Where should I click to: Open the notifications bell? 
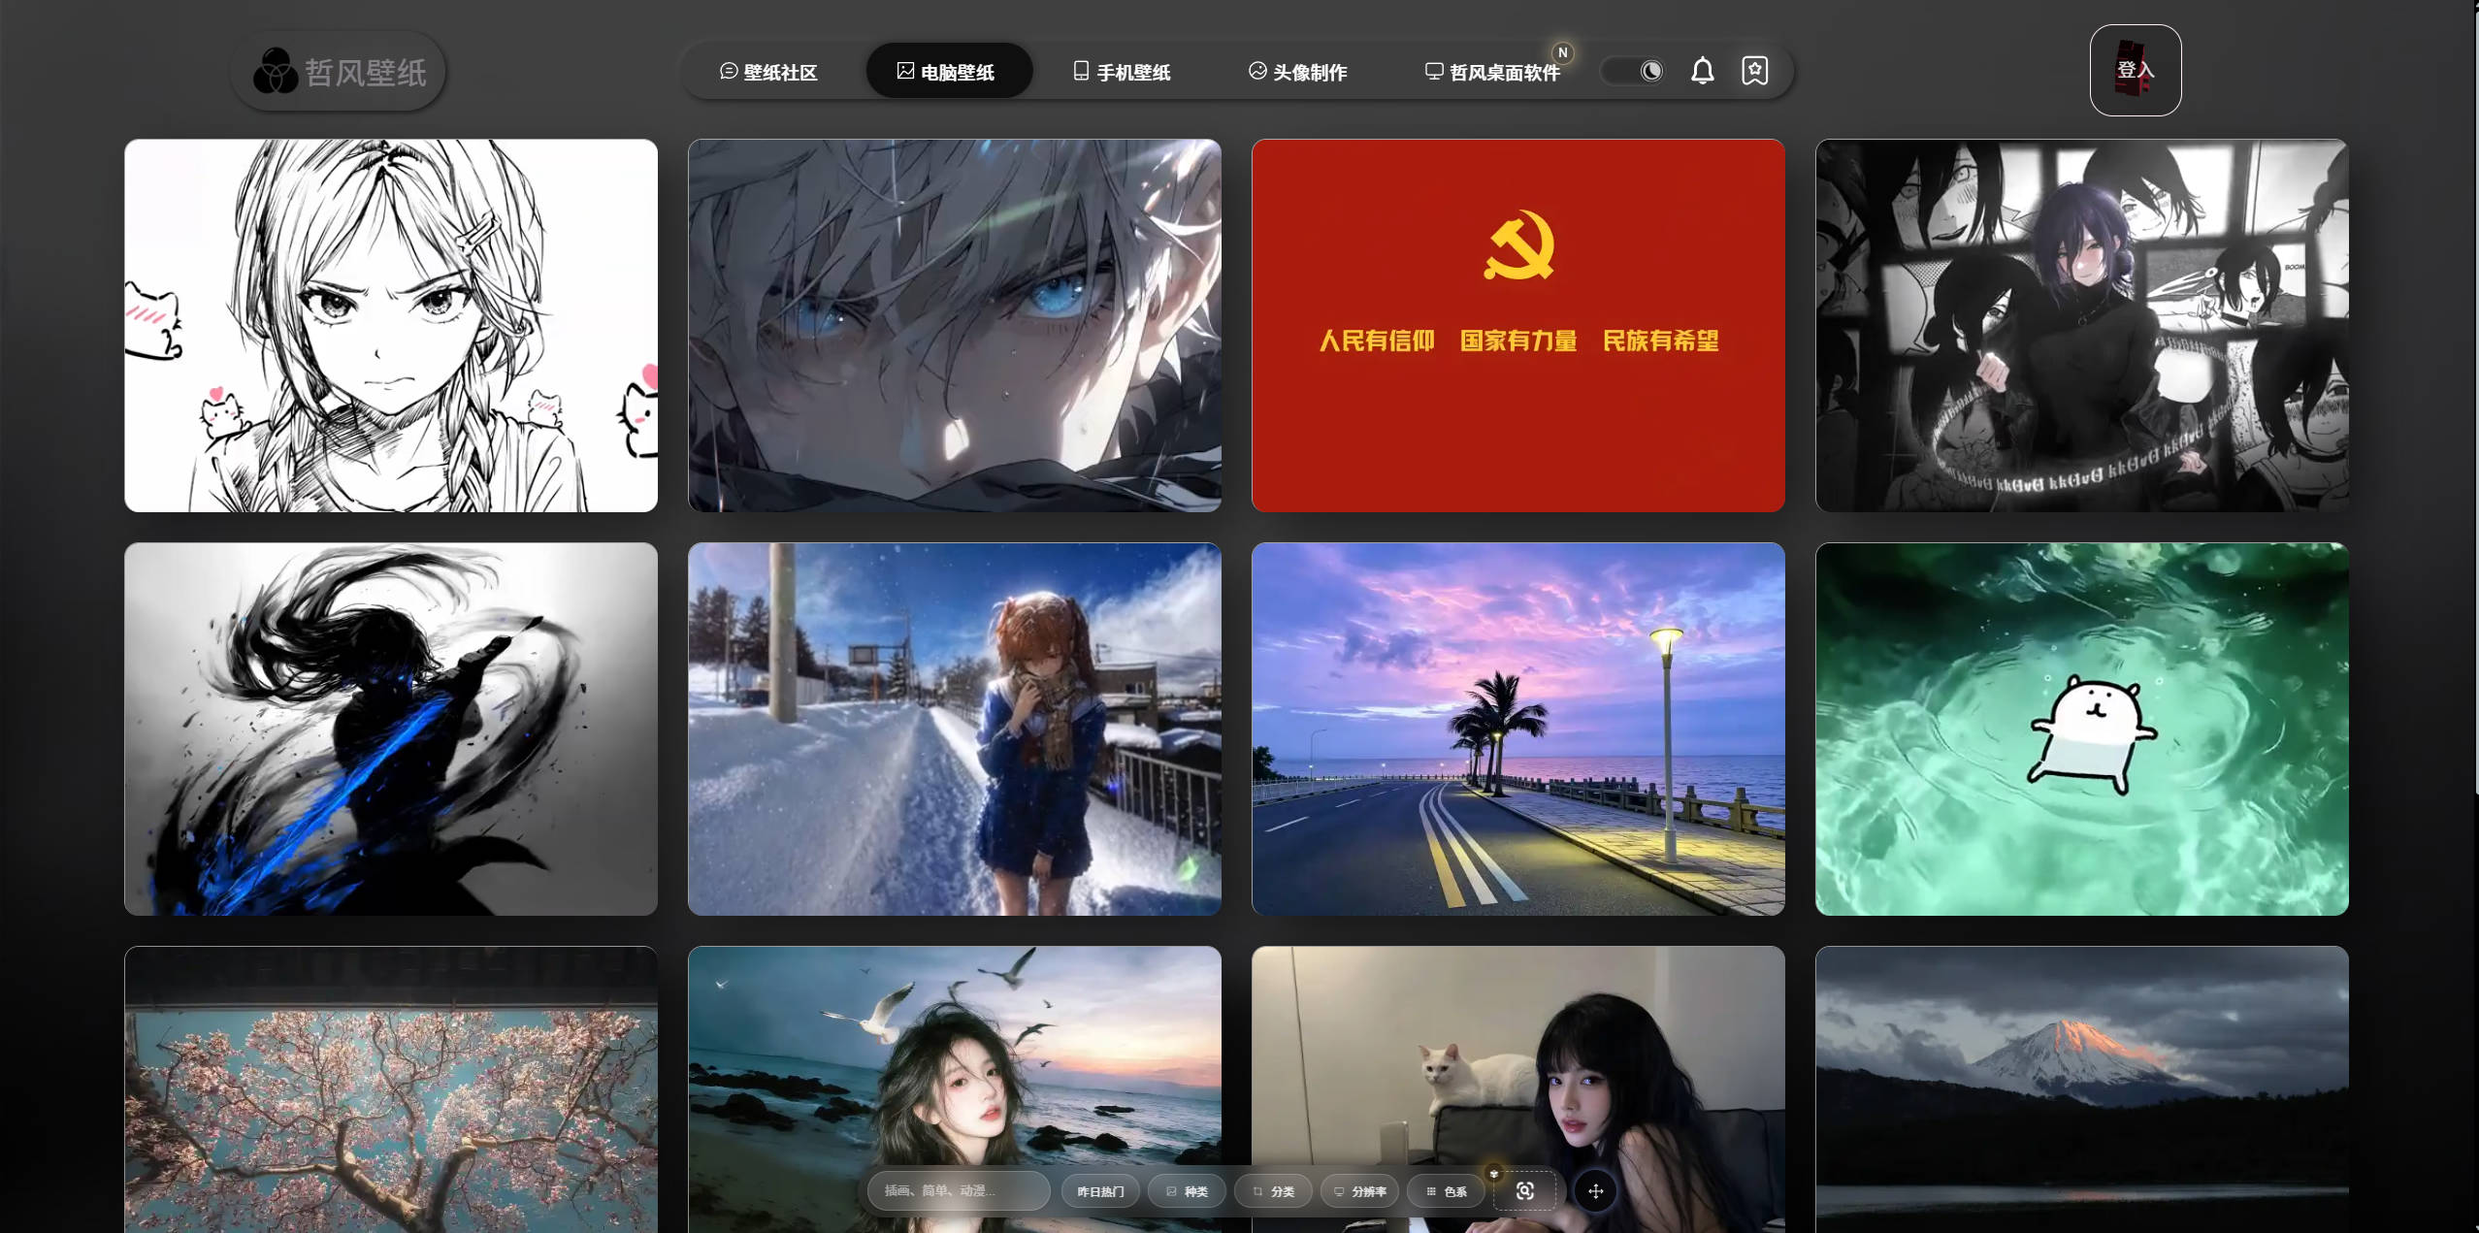(x=1702, y=71)
